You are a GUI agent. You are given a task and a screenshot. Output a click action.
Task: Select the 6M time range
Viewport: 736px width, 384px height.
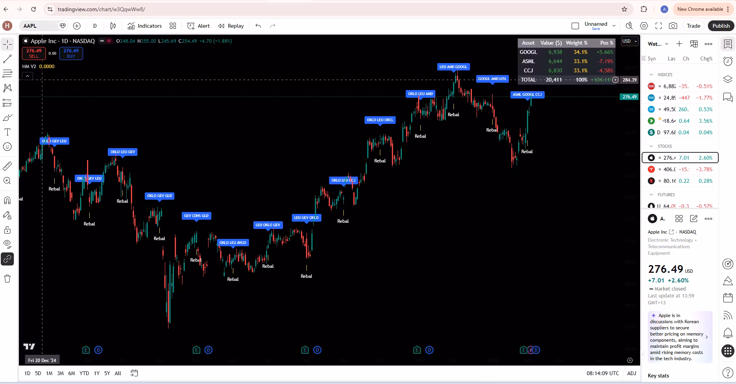click(x=72, y=373)
